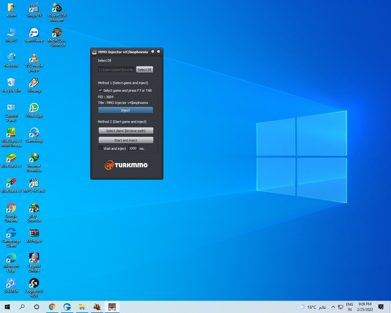Open the notification center icon
This screenshot has height=313, width=391.
click(381, 307)
